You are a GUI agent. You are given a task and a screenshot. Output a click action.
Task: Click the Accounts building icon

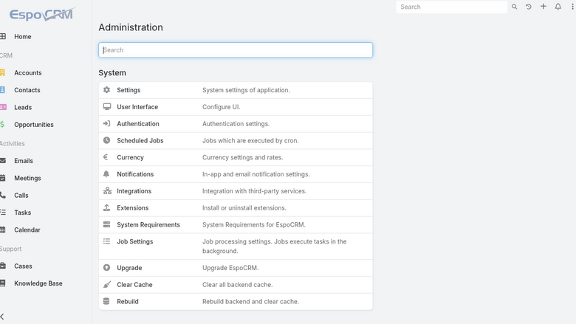pyautogui.click(x=2, y=72)
